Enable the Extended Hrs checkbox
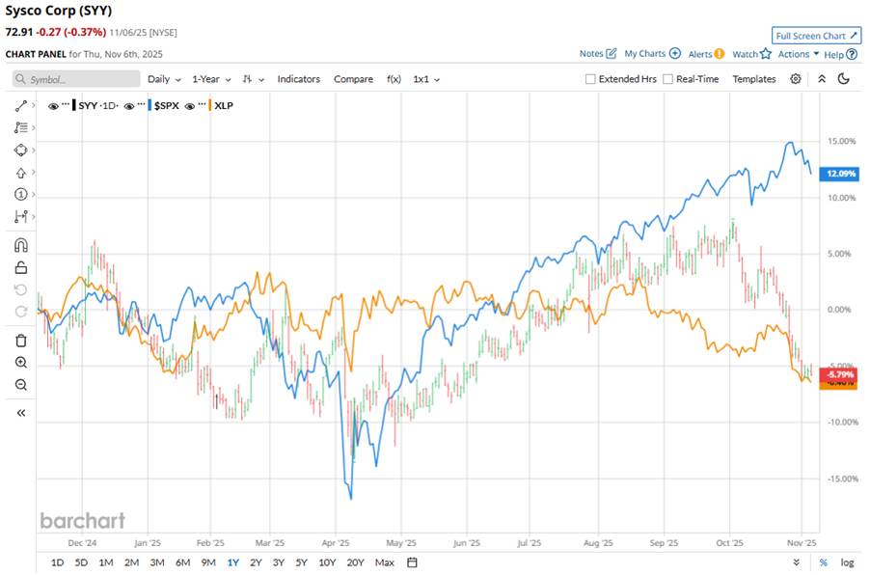 click(590, 79)
